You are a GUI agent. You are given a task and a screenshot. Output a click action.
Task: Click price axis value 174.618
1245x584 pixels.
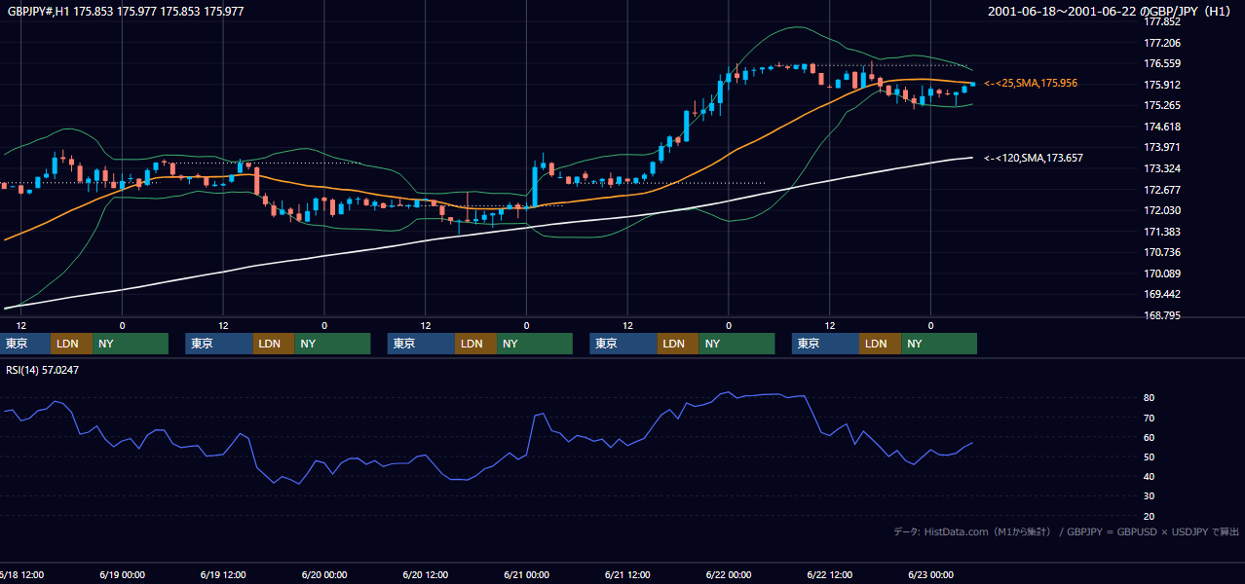tap(1161, 127)
